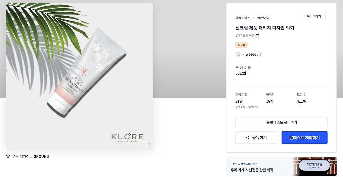Click the share icon in 공유하기 button
The image size is (343, 177).
coord(248,137)
